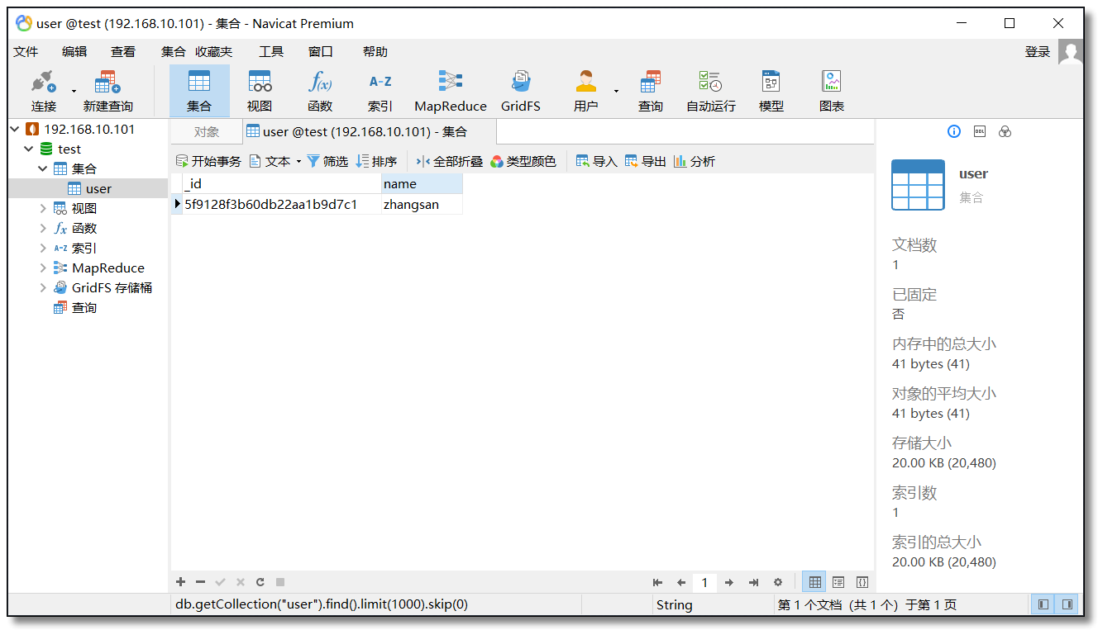Add a document with the plus icon
Viewport: 1098px width, 630px height.
point(181,582)
